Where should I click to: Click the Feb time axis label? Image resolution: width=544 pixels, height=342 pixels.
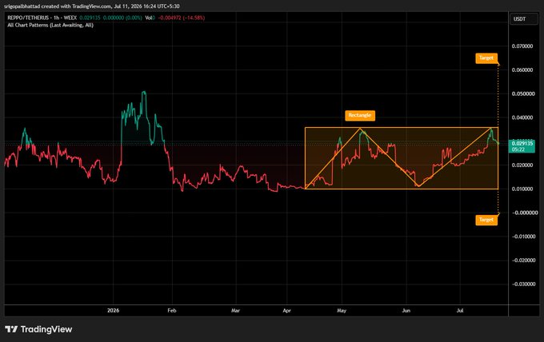(x=172, y=311)
